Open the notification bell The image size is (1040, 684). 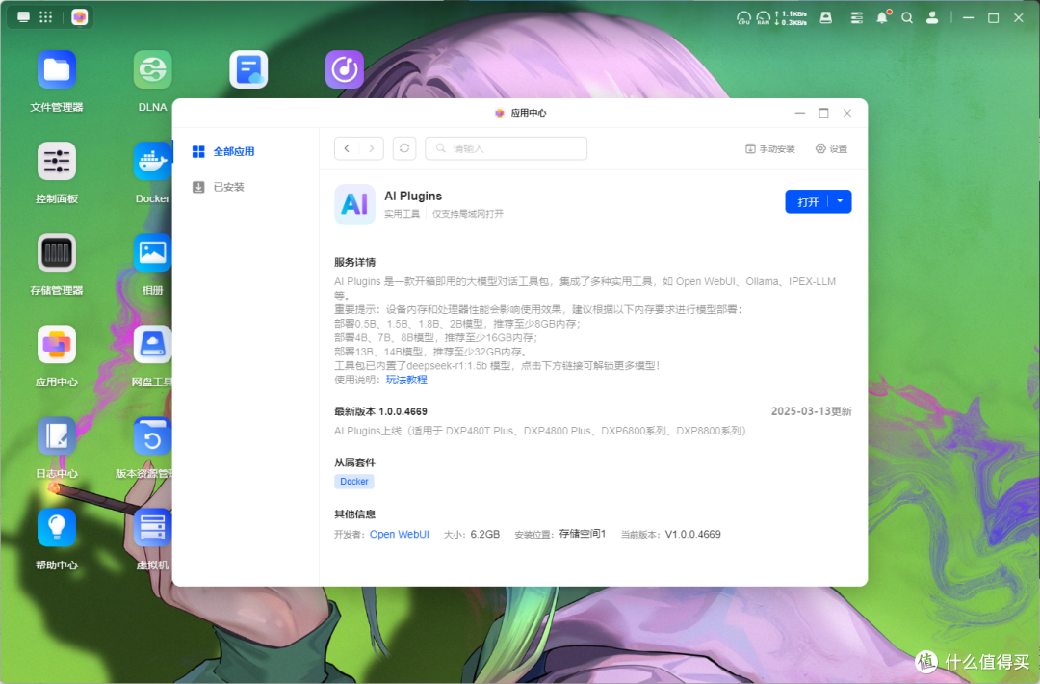(882, 18)
